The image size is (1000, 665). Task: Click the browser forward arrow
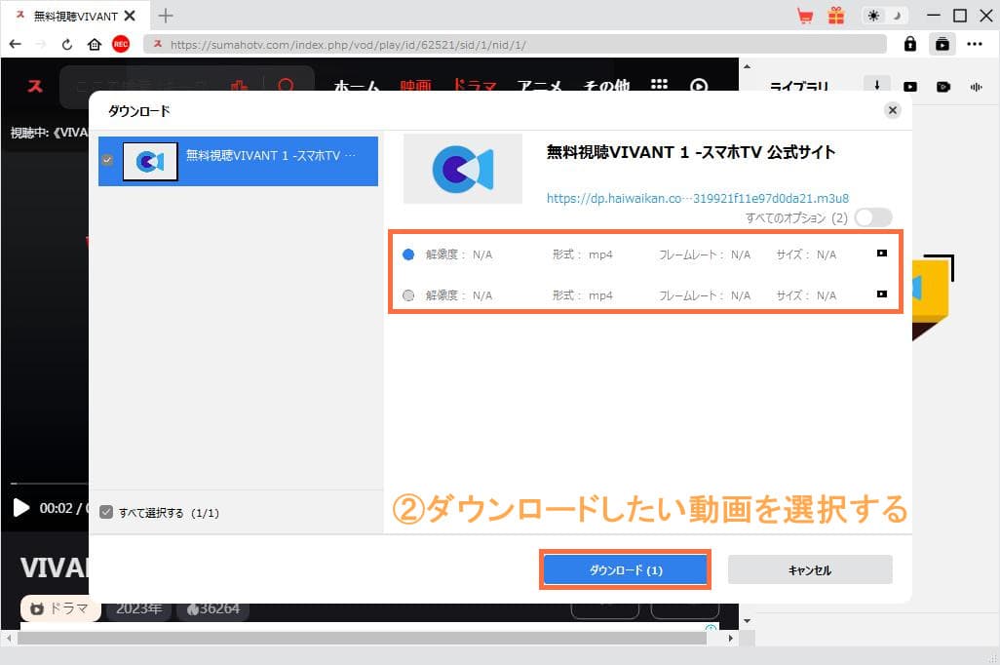(42, 44)
